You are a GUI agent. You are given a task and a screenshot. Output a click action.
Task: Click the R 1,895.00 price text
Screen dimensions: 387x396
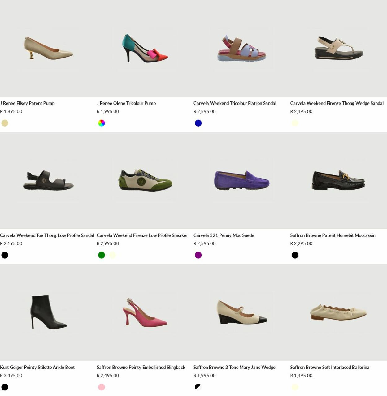click(x=11, y=112)
